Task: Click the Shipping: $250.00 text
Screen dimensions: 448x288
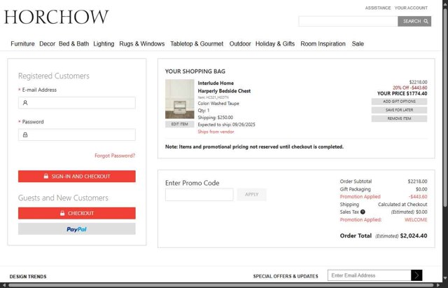Action: 216,118
